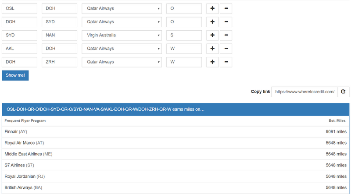Remove the SYD-NAN segment row
The height and width of the screenshot is (194, 351).
click(x=226, y=35)
